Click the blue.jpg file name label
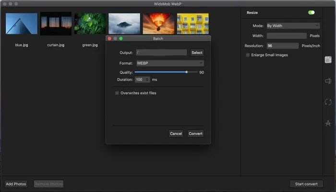The image size is (336, 192). 22,45
